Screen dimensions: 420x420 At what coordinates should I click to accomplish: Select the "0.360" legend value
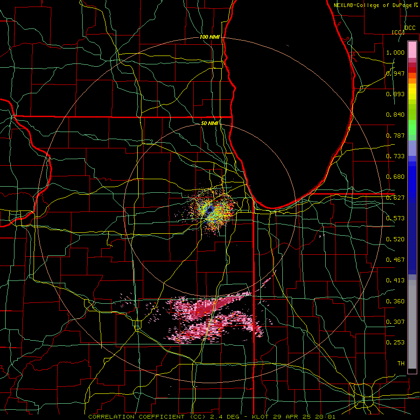[395, 301]
